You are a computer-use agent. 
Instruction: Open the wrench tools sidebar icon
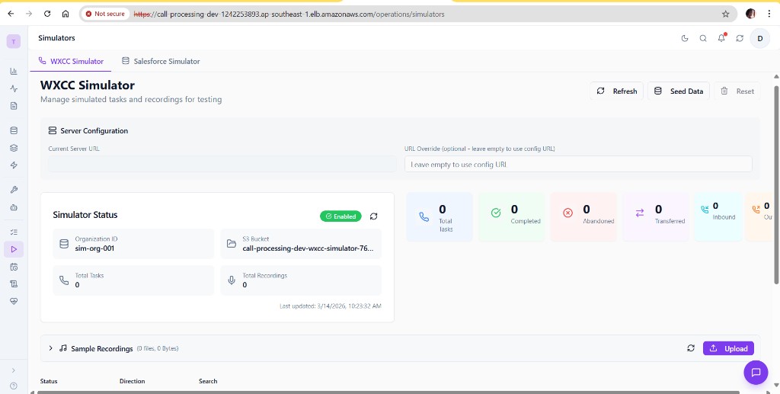click(14, 190)
